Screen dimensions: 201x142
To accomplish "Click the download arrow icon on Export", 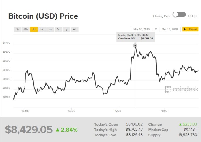I will (x=185, y=29).
